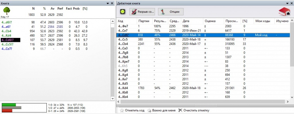294x114 pixels.
Task: Click the green white-wins result bar
Action: click(9, 105)
